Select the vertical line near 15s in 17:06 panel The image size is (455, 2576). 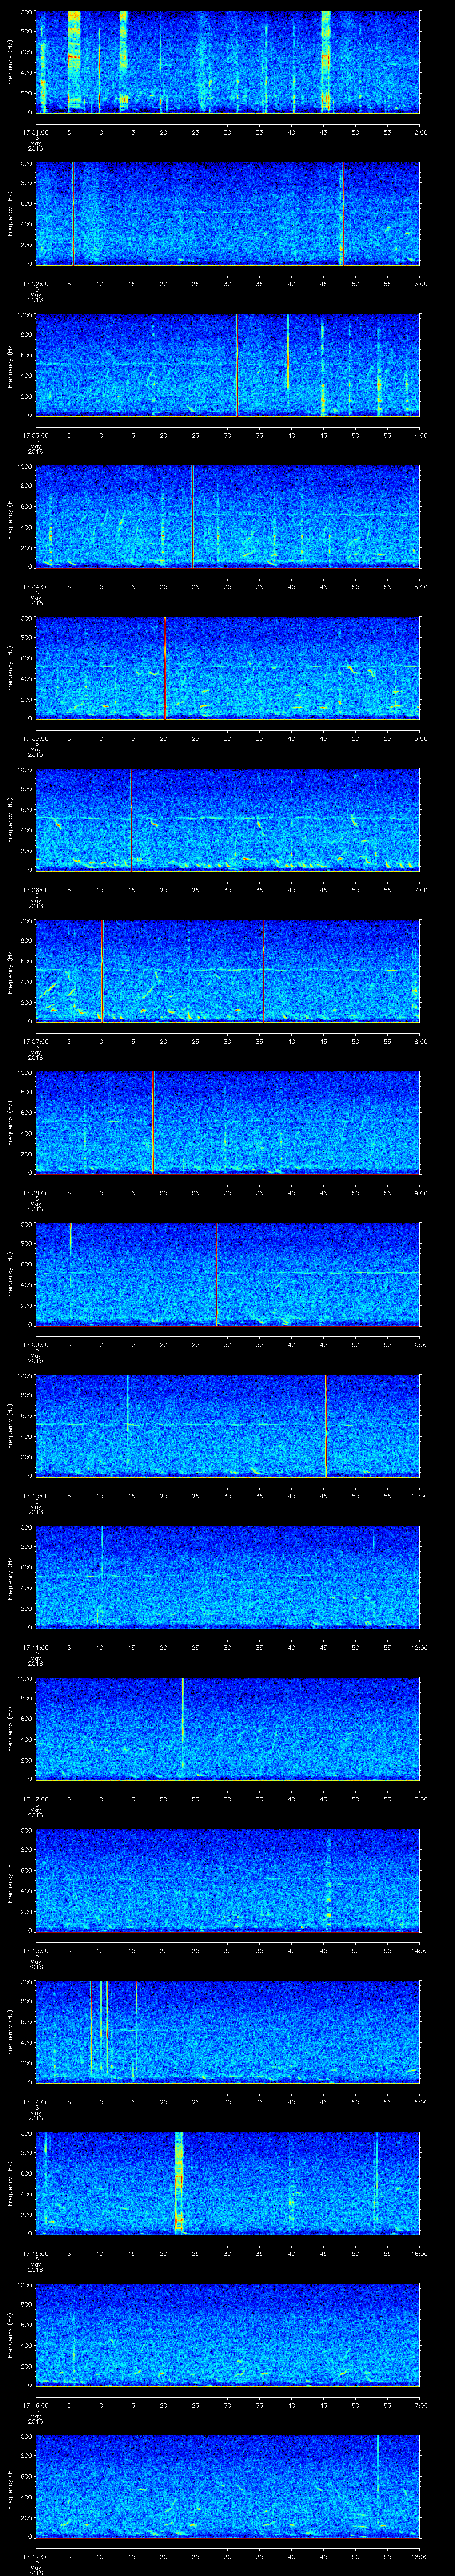point(131,820)
